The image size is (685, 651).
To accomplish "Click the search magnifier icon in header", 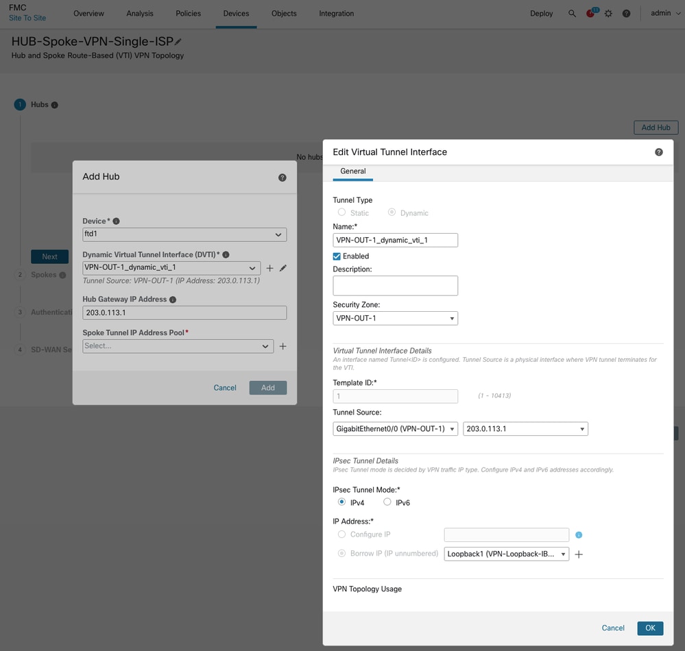I will click(572, 14).
